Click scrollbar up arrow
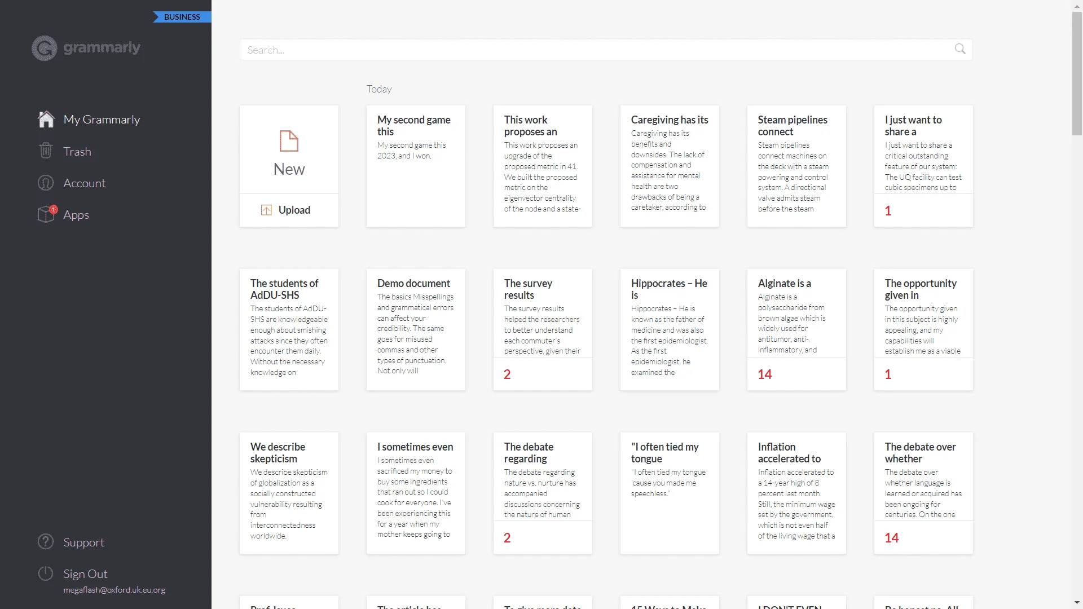 [1077, 5]
